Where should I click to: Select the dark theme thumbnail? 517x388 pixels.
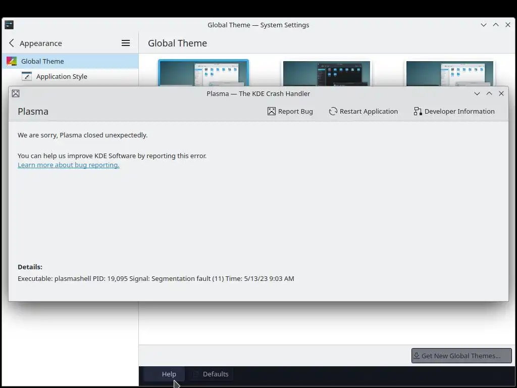[x=327, y=73]
